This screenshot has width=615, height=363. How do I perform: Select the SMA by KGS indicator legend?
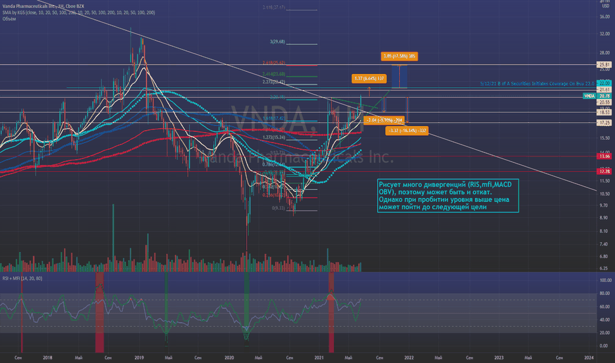click(79, 13)
